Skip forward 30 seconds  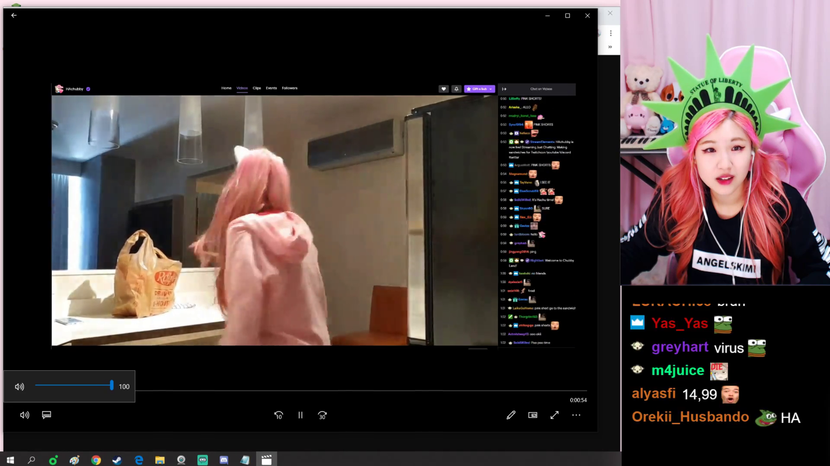coord(322,415)
